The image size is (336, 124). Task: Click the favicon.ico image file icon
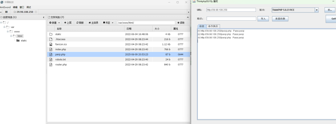(x=51, y=44)
